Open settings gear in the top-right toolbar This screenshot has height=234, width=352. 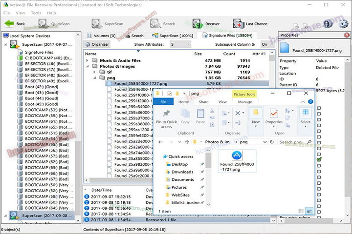(343, 23)
